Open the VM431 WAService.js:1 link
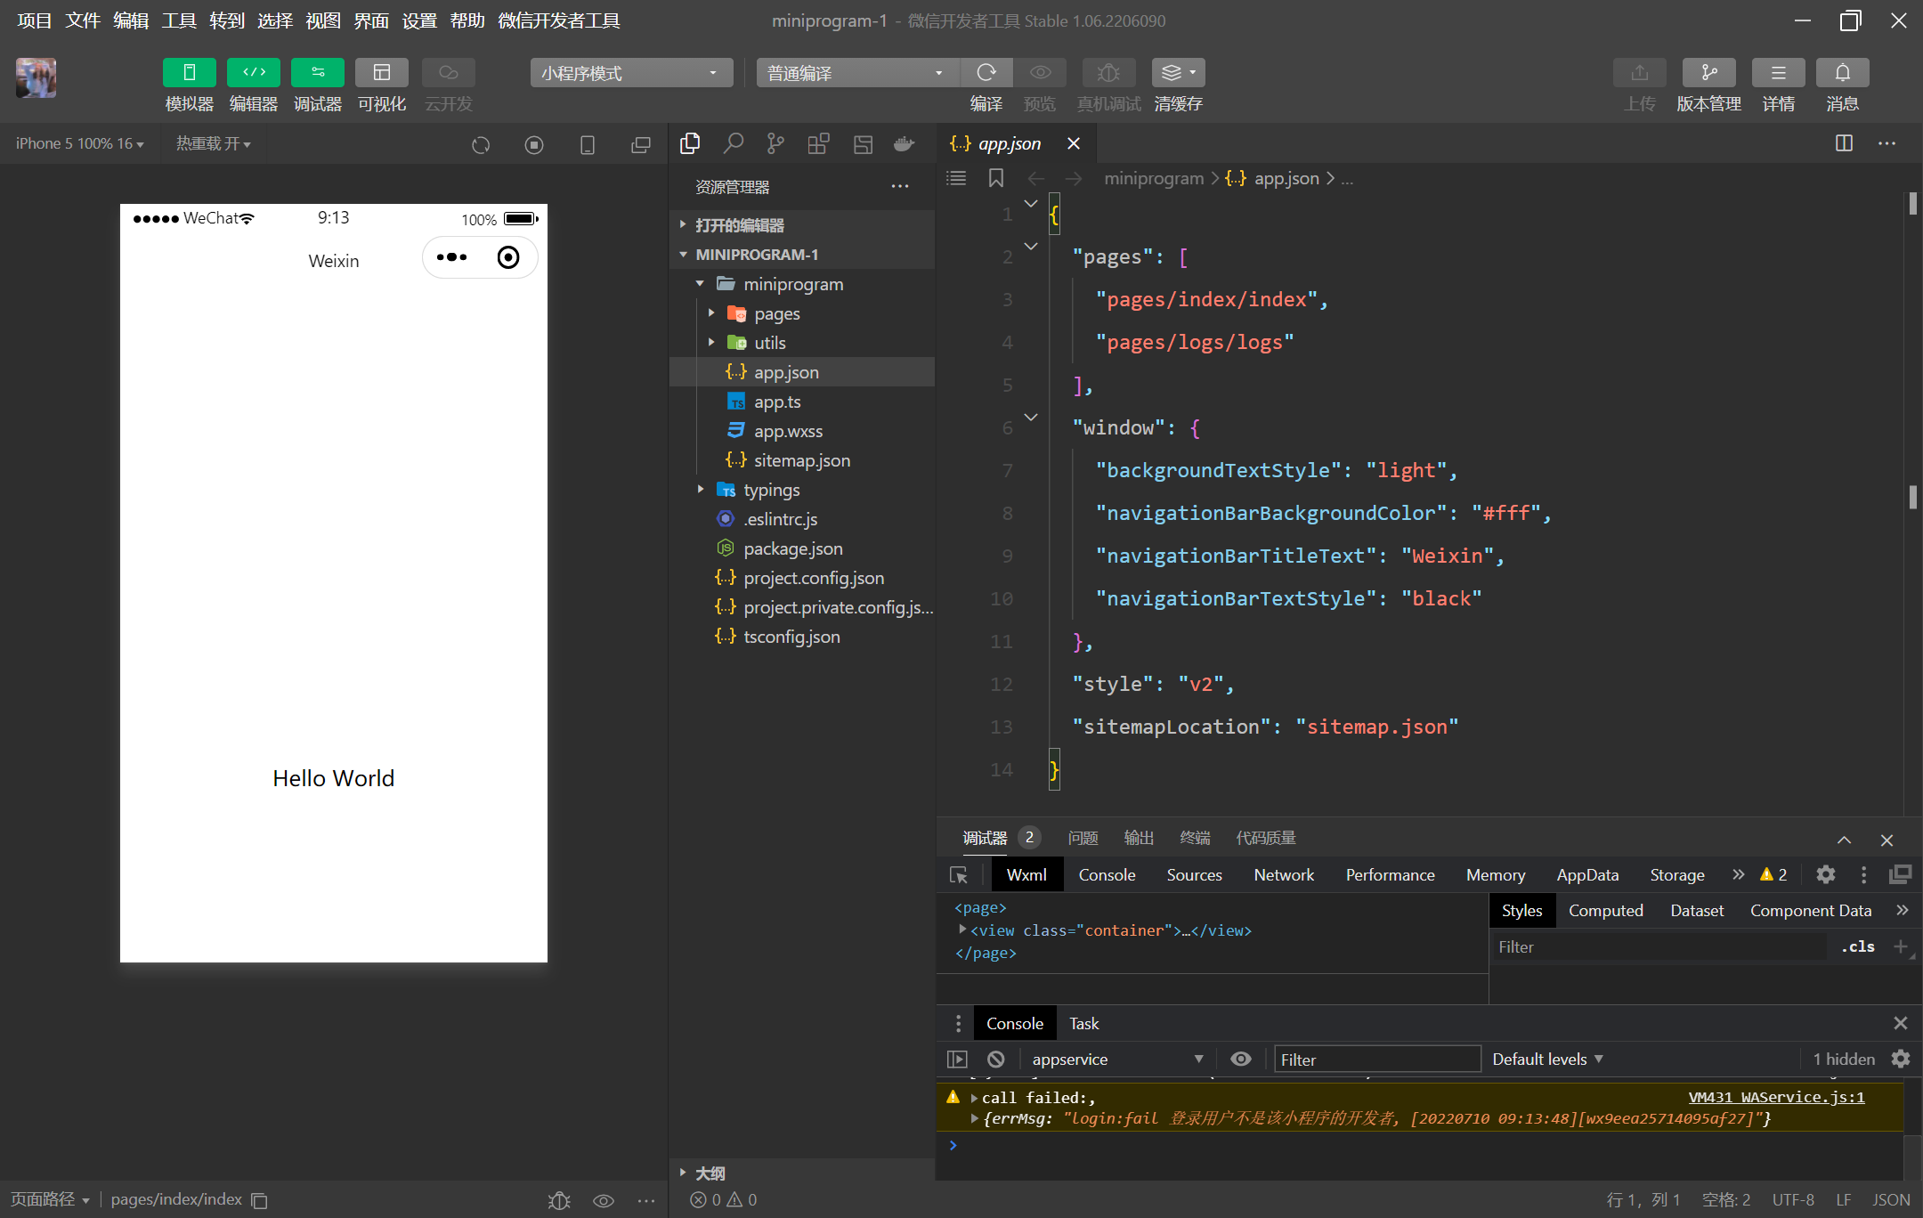1923x1218 pixels. click(1776, 1098)
